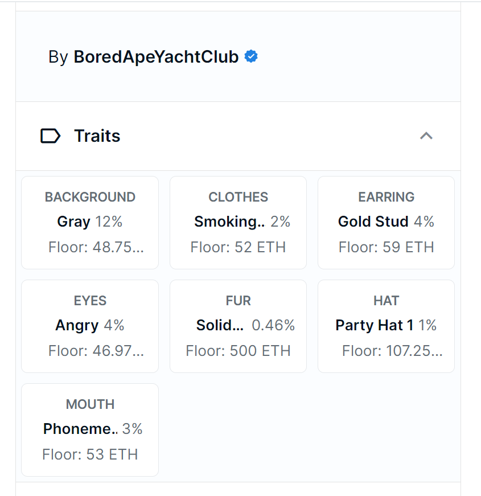Select the Clothes Smoking trait card
481x496 pixels.
click(238, 223)
